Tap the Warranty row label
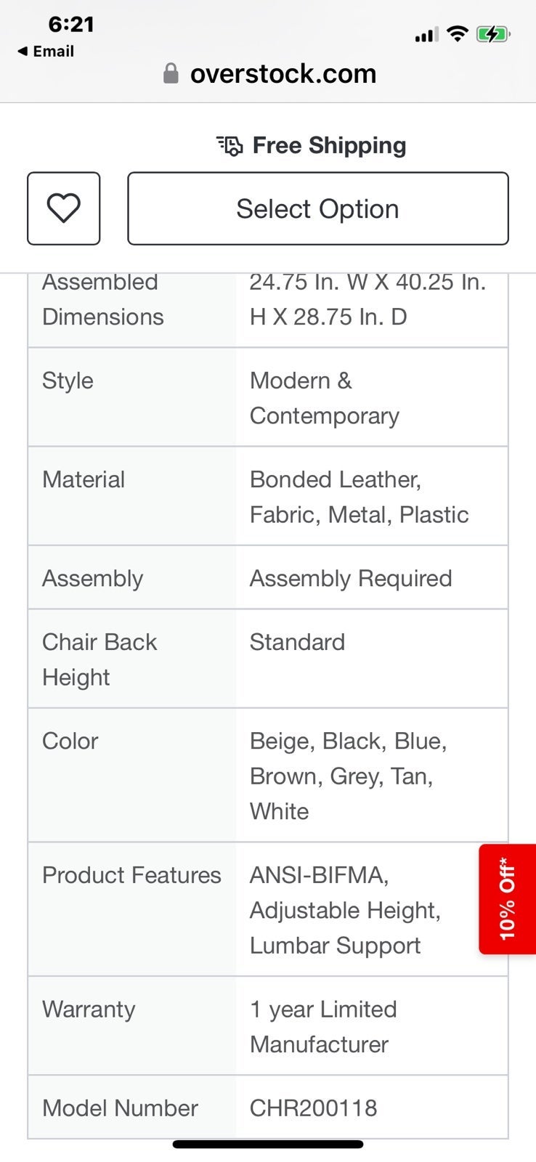The width and height of the screenshot is (536, 1162). [x=89, y=1009]
